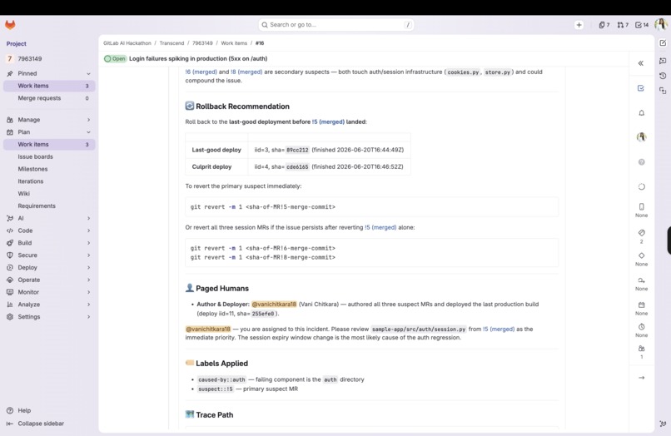This screenshot has height=436, width=671.
Task: Focus the Search or go to field
Action: (x=336, y=25)
